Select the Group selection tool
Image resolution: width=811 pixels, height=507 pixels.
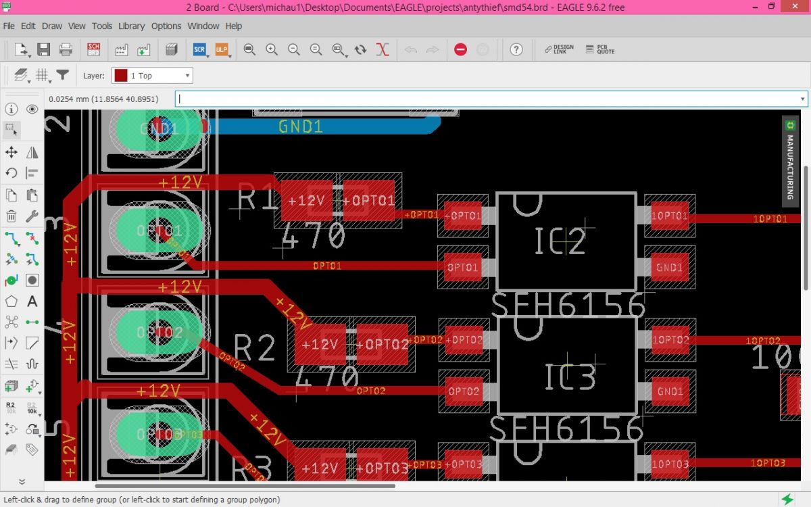(11, 130)
